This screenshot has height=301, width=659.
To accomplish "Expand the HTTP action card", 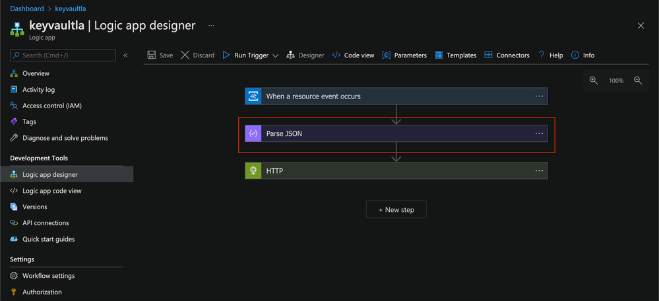I will coord(396,171).
